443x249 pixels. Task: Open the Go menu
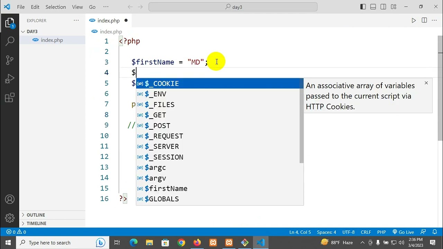point(92,7)
